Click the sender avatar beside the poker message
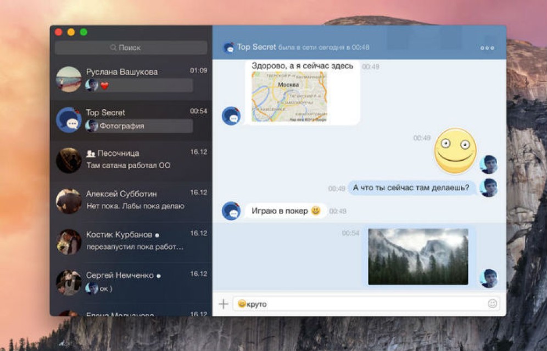The image size is (547, 351). tap(231, 211)
